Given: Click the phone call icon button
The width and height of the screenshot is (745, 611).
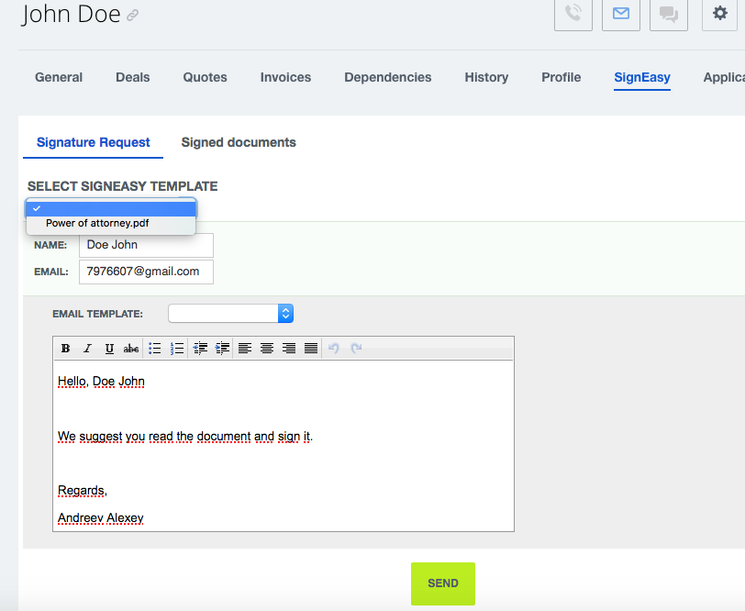Looking at the screenshot, I should 573,14.
